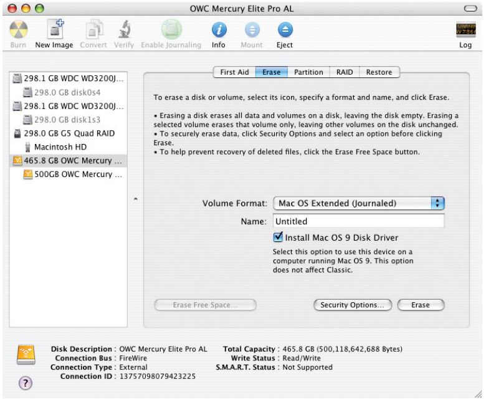Screen dimensions: 486x402
Task: Click the FireWire Connection Bus value
Action: click(133, 358)
